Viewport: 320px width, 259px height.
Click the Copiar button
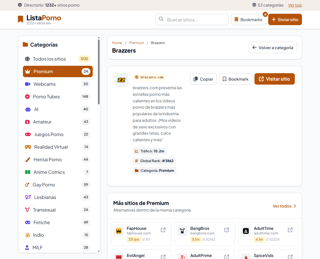tap(203, 79)
